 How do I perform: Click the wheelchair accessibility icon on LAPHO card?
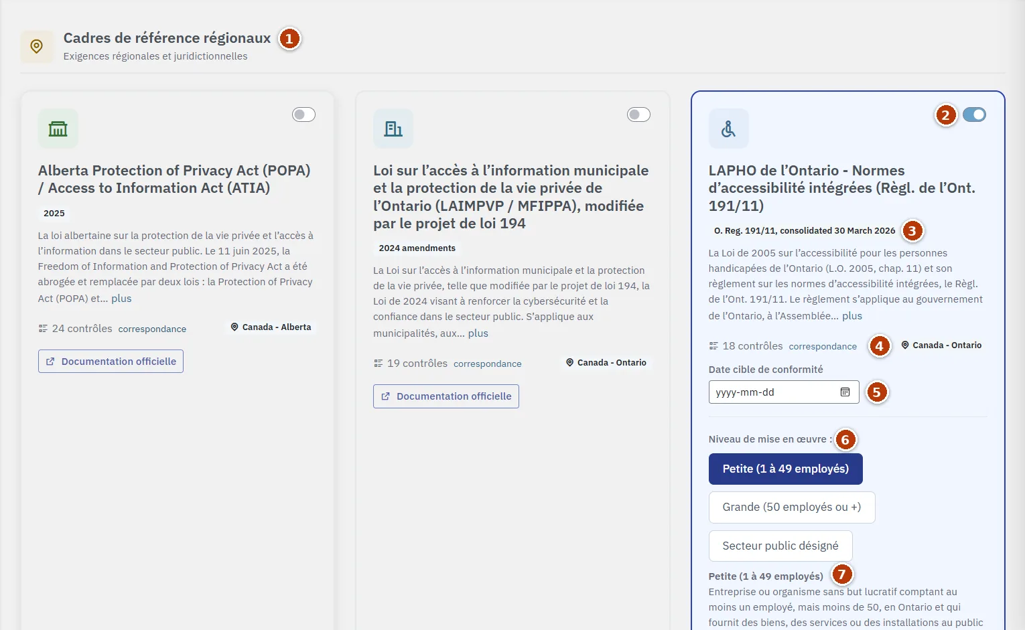[729, 129]
